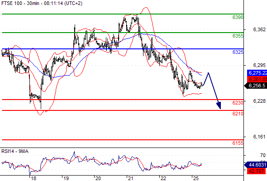Click date 21 on the time axis
Screen dimensions: 267x181
pos(130,178)
